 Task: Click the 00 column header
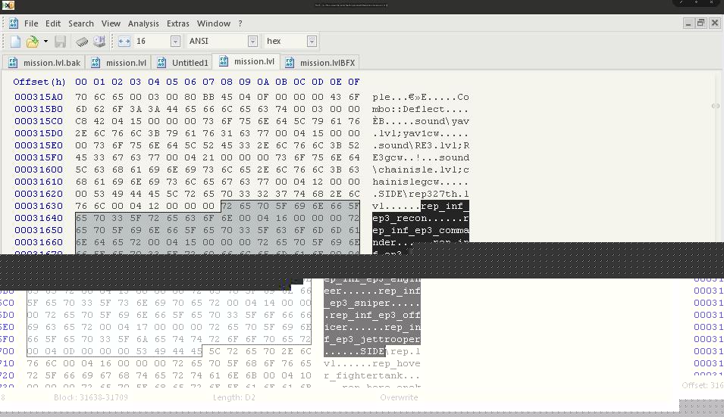click(81, 82)
